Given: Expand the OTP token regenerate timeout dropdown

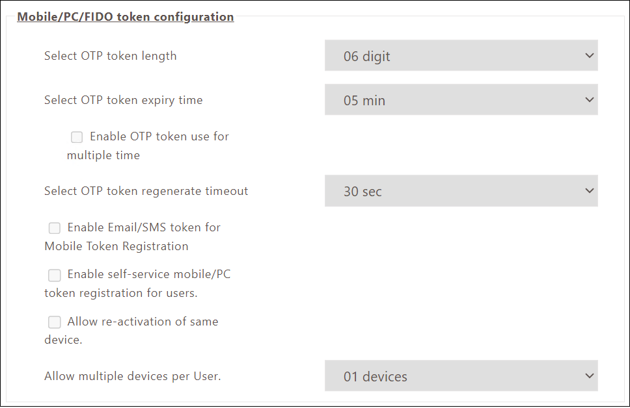Looking at the screenshot, I should pos(461,192).
